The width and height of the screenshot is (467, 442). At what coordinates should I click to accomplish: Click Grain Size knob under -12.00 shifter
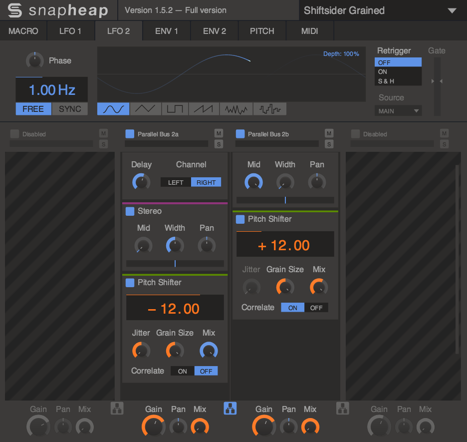pos(175,351)
